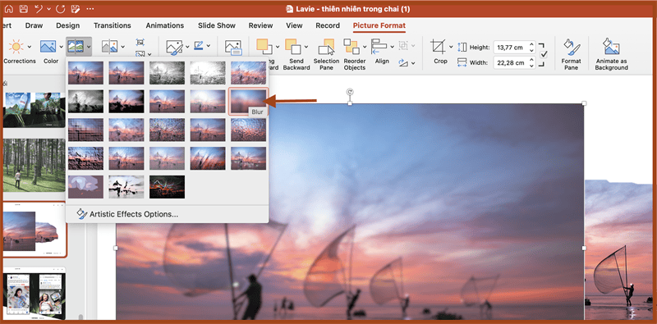Click the Picture Border pen icon
Screen dimensions: 657x324
coord(198,46)
